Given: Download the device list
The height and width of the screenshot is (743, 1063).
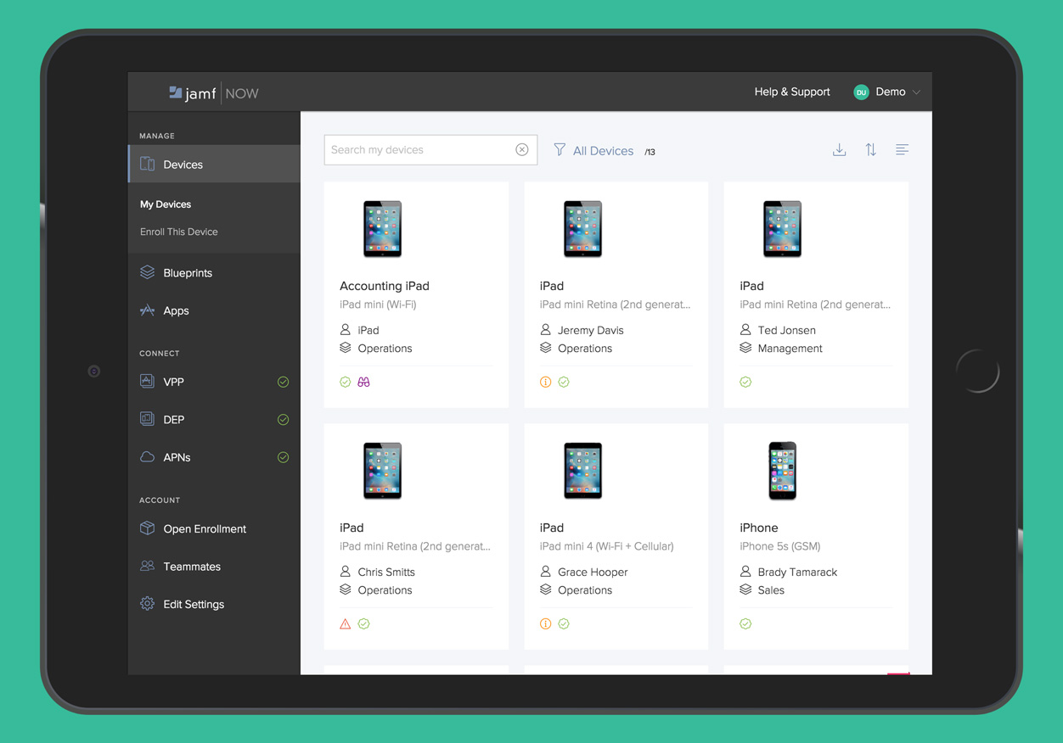Looking at the screenshot, I should [x=839, y=150].
